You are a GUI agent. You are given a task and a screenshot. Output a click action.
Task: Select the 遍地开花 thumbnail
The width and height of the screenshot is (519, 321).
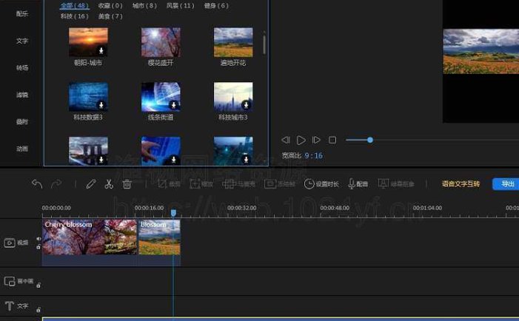coord(233,42)
